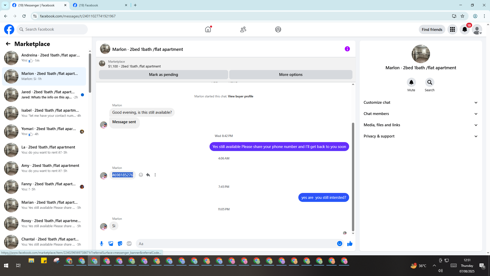The image size is (490, 276).
Task: Expand Media, files and links section
Action: pos(421,125)
